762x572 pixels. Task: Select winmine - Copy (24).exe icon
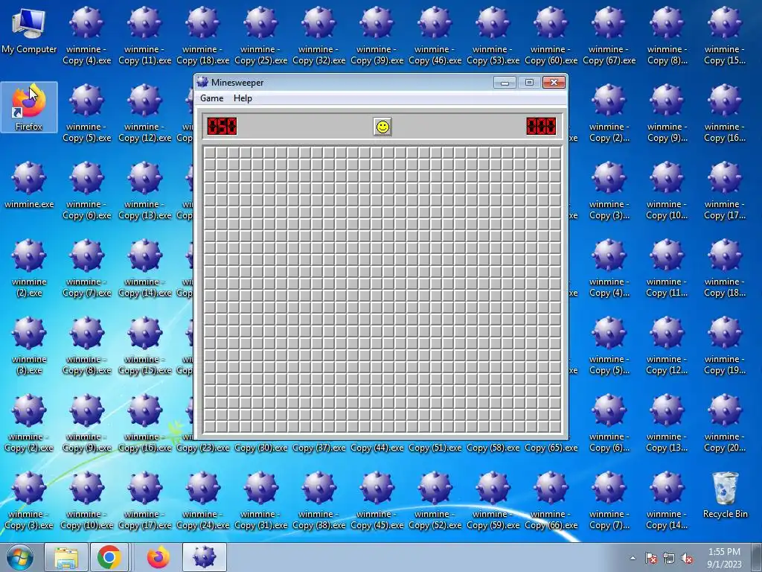pyautogui.click(x=202, y=501)
